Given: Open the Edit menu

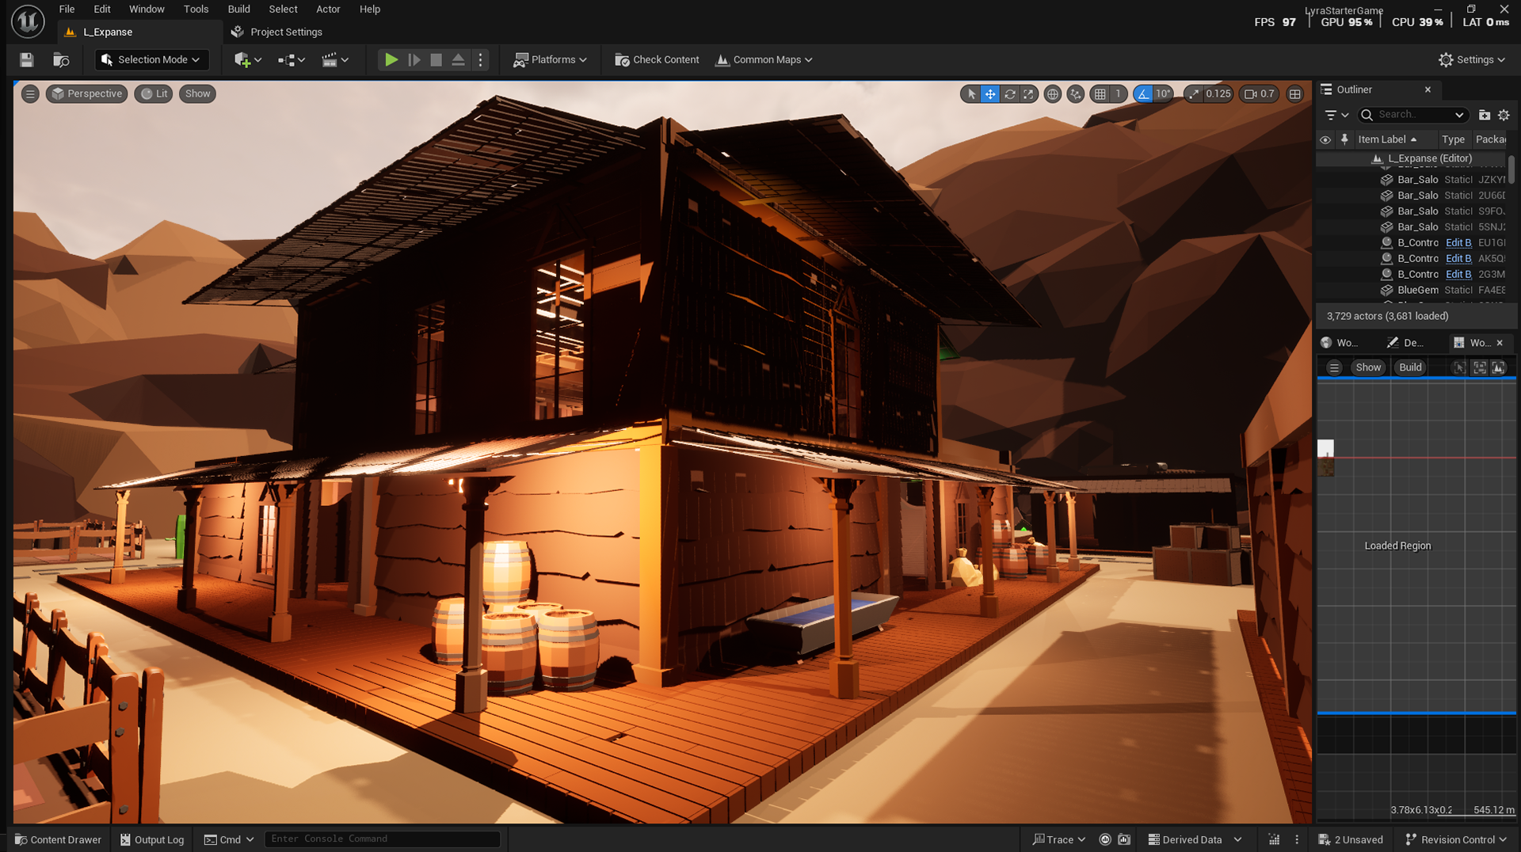Looking at the screenshot, I should pyautogui.click(x=102, y=10).
